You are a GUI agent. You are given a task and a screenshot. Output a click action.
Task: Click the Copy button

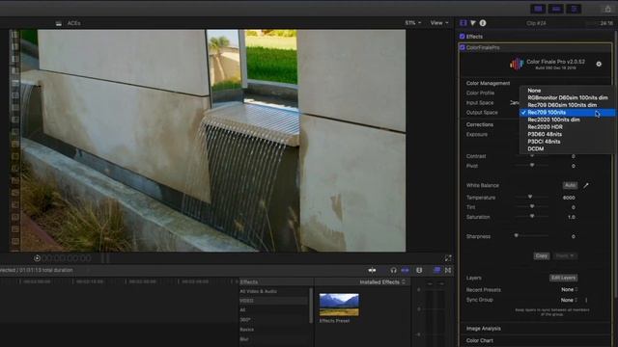[542, 256]
